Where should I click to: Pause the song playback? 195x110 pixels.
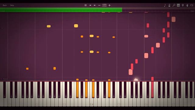pos(85,5)
